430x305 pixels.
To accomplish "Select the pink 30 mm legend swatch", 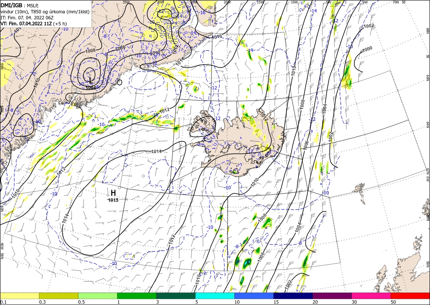I will [372, 296].
